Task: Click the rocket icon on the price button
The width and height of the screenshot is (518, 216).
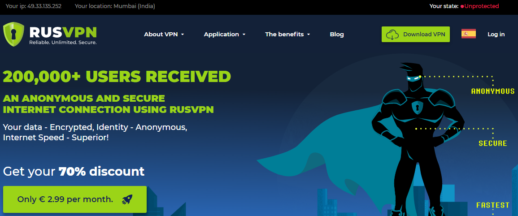Action: pyautogui.click(x=127, y=199)
